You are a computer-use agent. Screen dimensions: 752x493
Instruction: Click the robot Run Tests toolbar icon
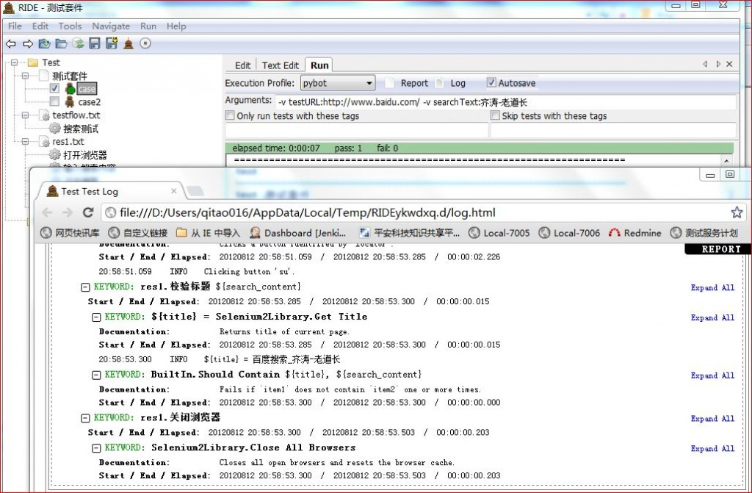[129, 44]
